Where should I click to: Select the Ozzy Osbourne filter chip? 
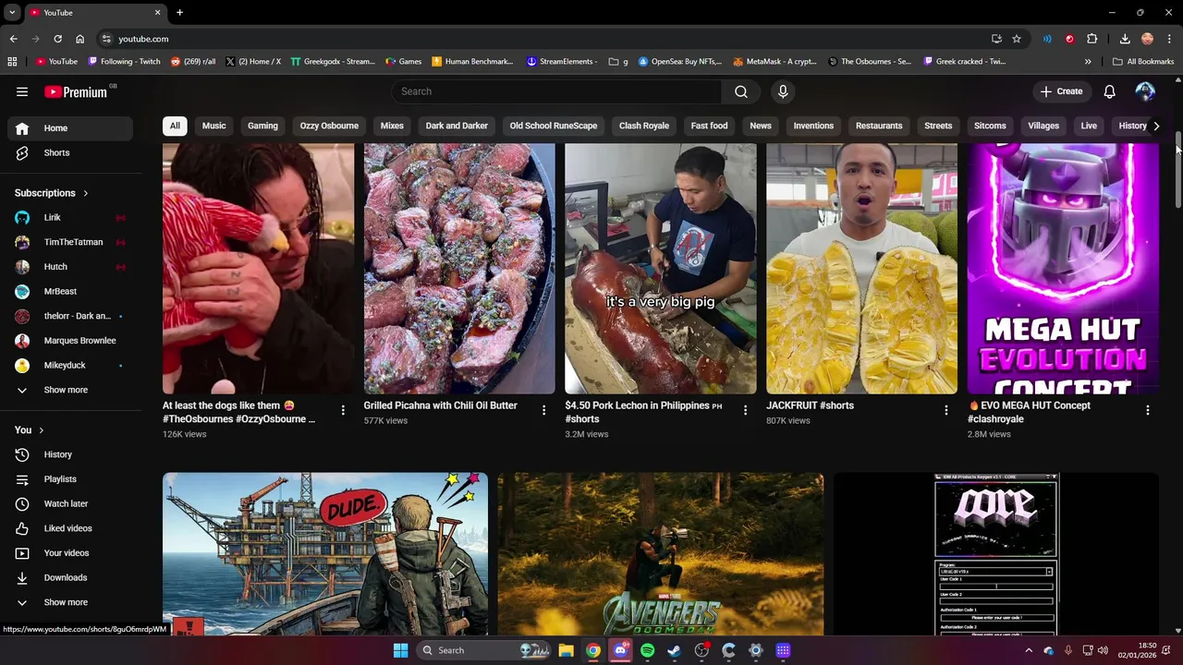[329, 126]
